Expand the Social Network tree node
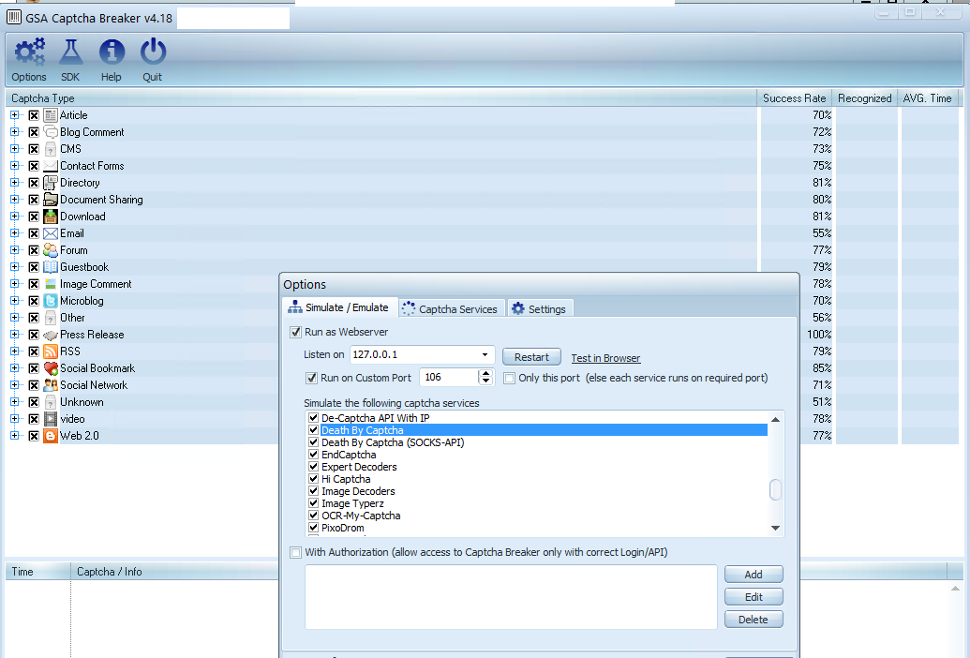The height and width of the screenshot is (658, 970). [x=14, y=384]
